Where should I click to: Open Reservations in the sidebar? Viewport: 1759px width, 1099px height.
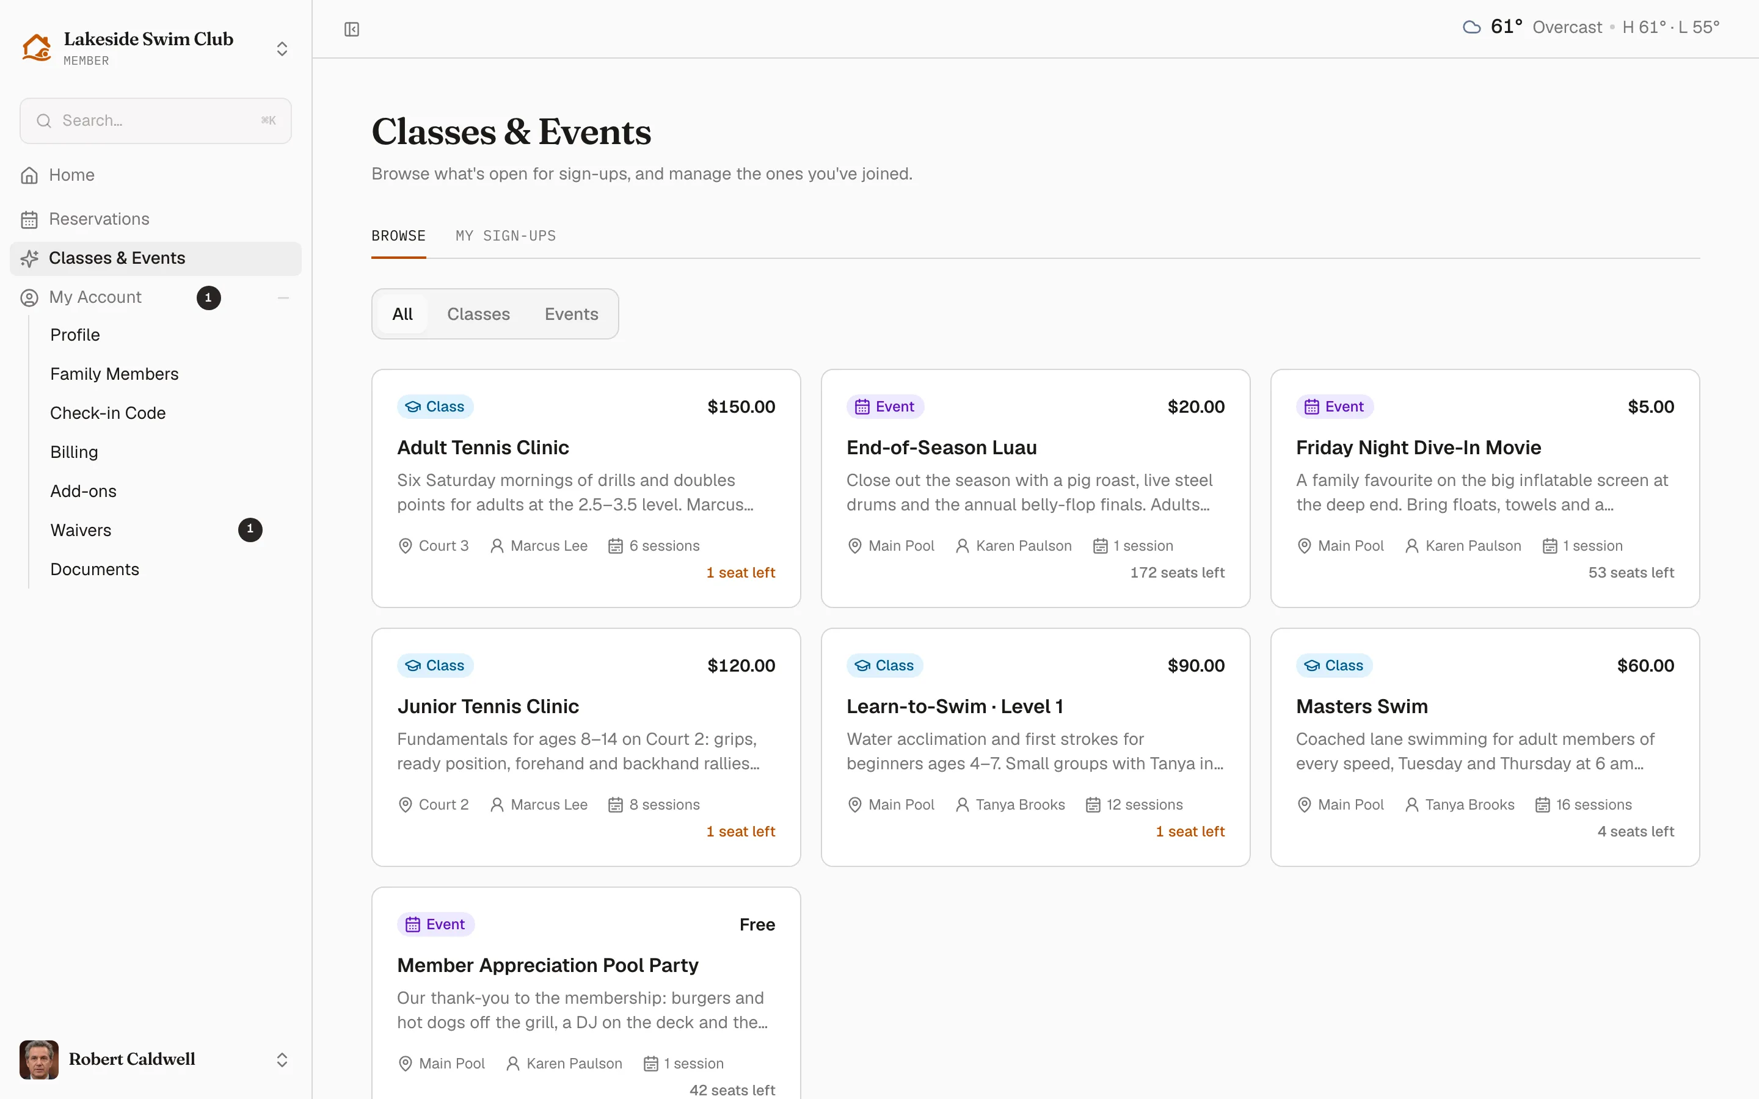tap(156, 220)
